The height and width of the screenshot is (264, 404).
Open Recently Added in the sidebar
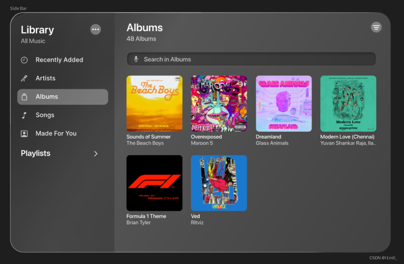pyautogui.click(x=63, y=60)
